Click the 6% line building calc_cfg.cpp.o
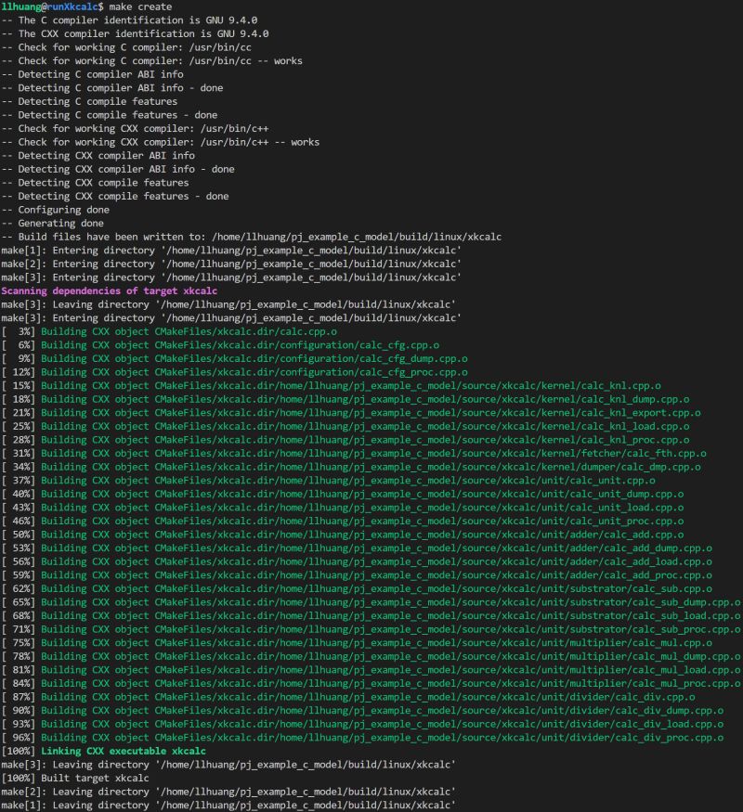Viewport: 743px width, 812px height. 220,345
